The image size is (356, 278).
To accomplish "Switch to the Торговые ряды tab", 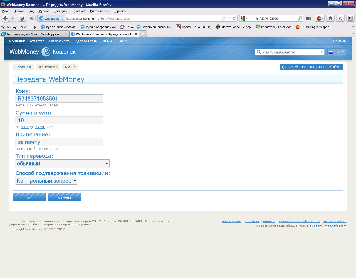I will pos(35,34).
